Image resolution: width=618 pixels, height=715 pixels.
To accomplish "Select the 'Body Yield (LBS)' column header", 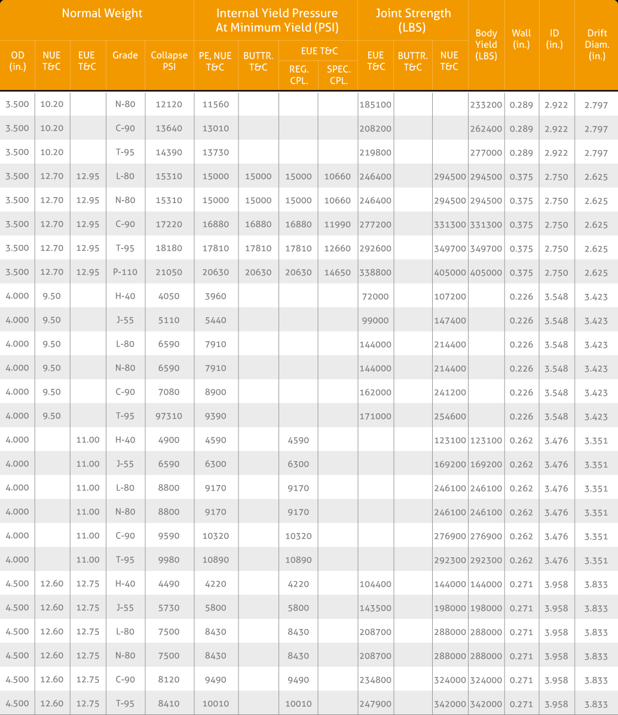I will pyautogui.click(x=486, y=45).
